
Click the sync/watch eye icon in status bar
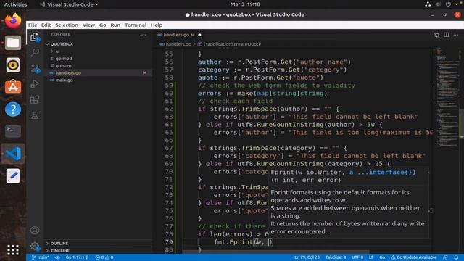click(x=57, y=257)
